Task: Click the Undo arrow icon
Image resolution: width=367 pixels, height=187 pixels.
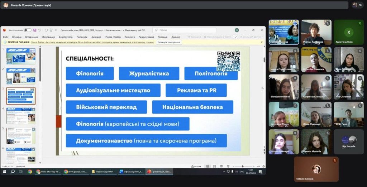Action: 39,30
